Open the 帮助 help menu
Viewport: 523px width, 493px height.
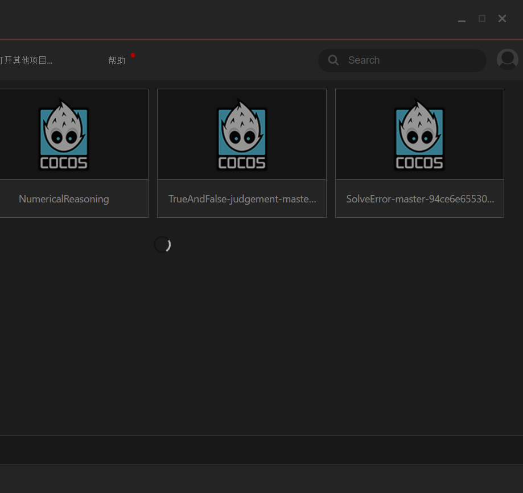tap(117, 60)
